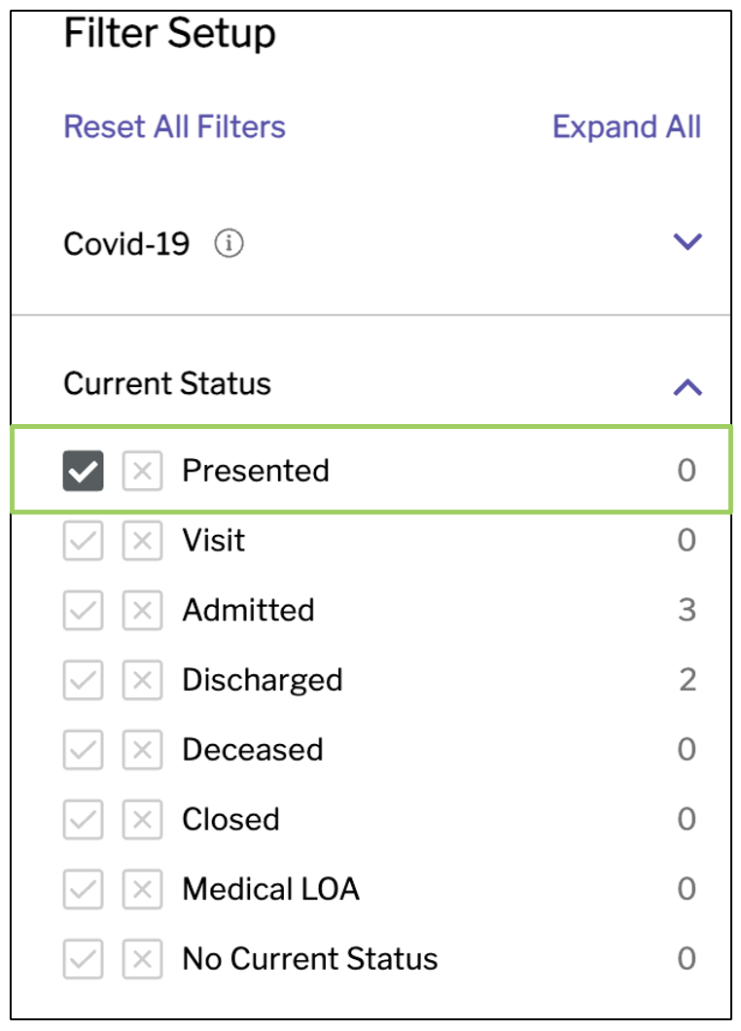Check the Discharged include checkbox

click(x=83, y=680)
